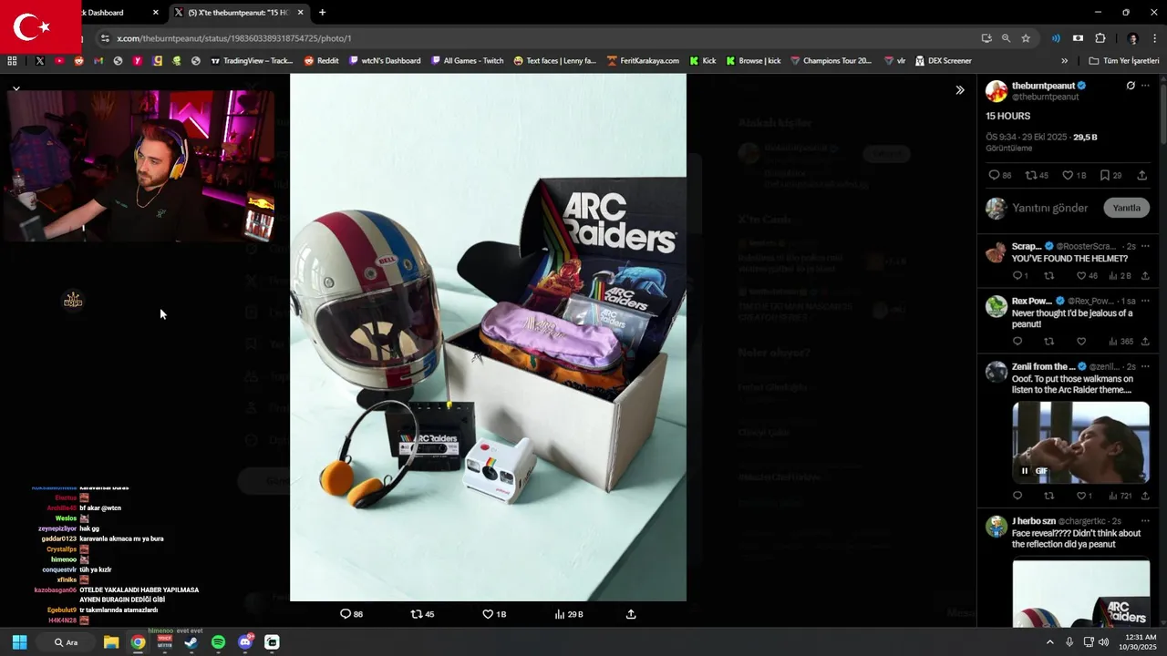This screenshot has width=1167, height=656.
Task: Click the taskbar Ara search box
Action: 67,642
